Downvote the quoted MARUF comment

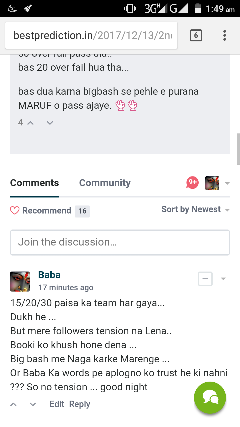point(50,123)
